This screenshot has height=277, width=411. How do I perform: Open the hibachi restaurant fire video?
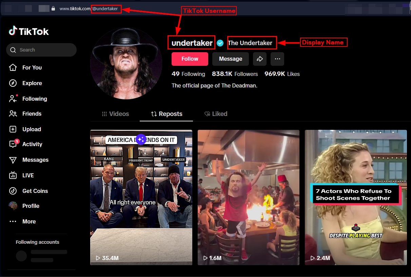(x=249, y=197)
